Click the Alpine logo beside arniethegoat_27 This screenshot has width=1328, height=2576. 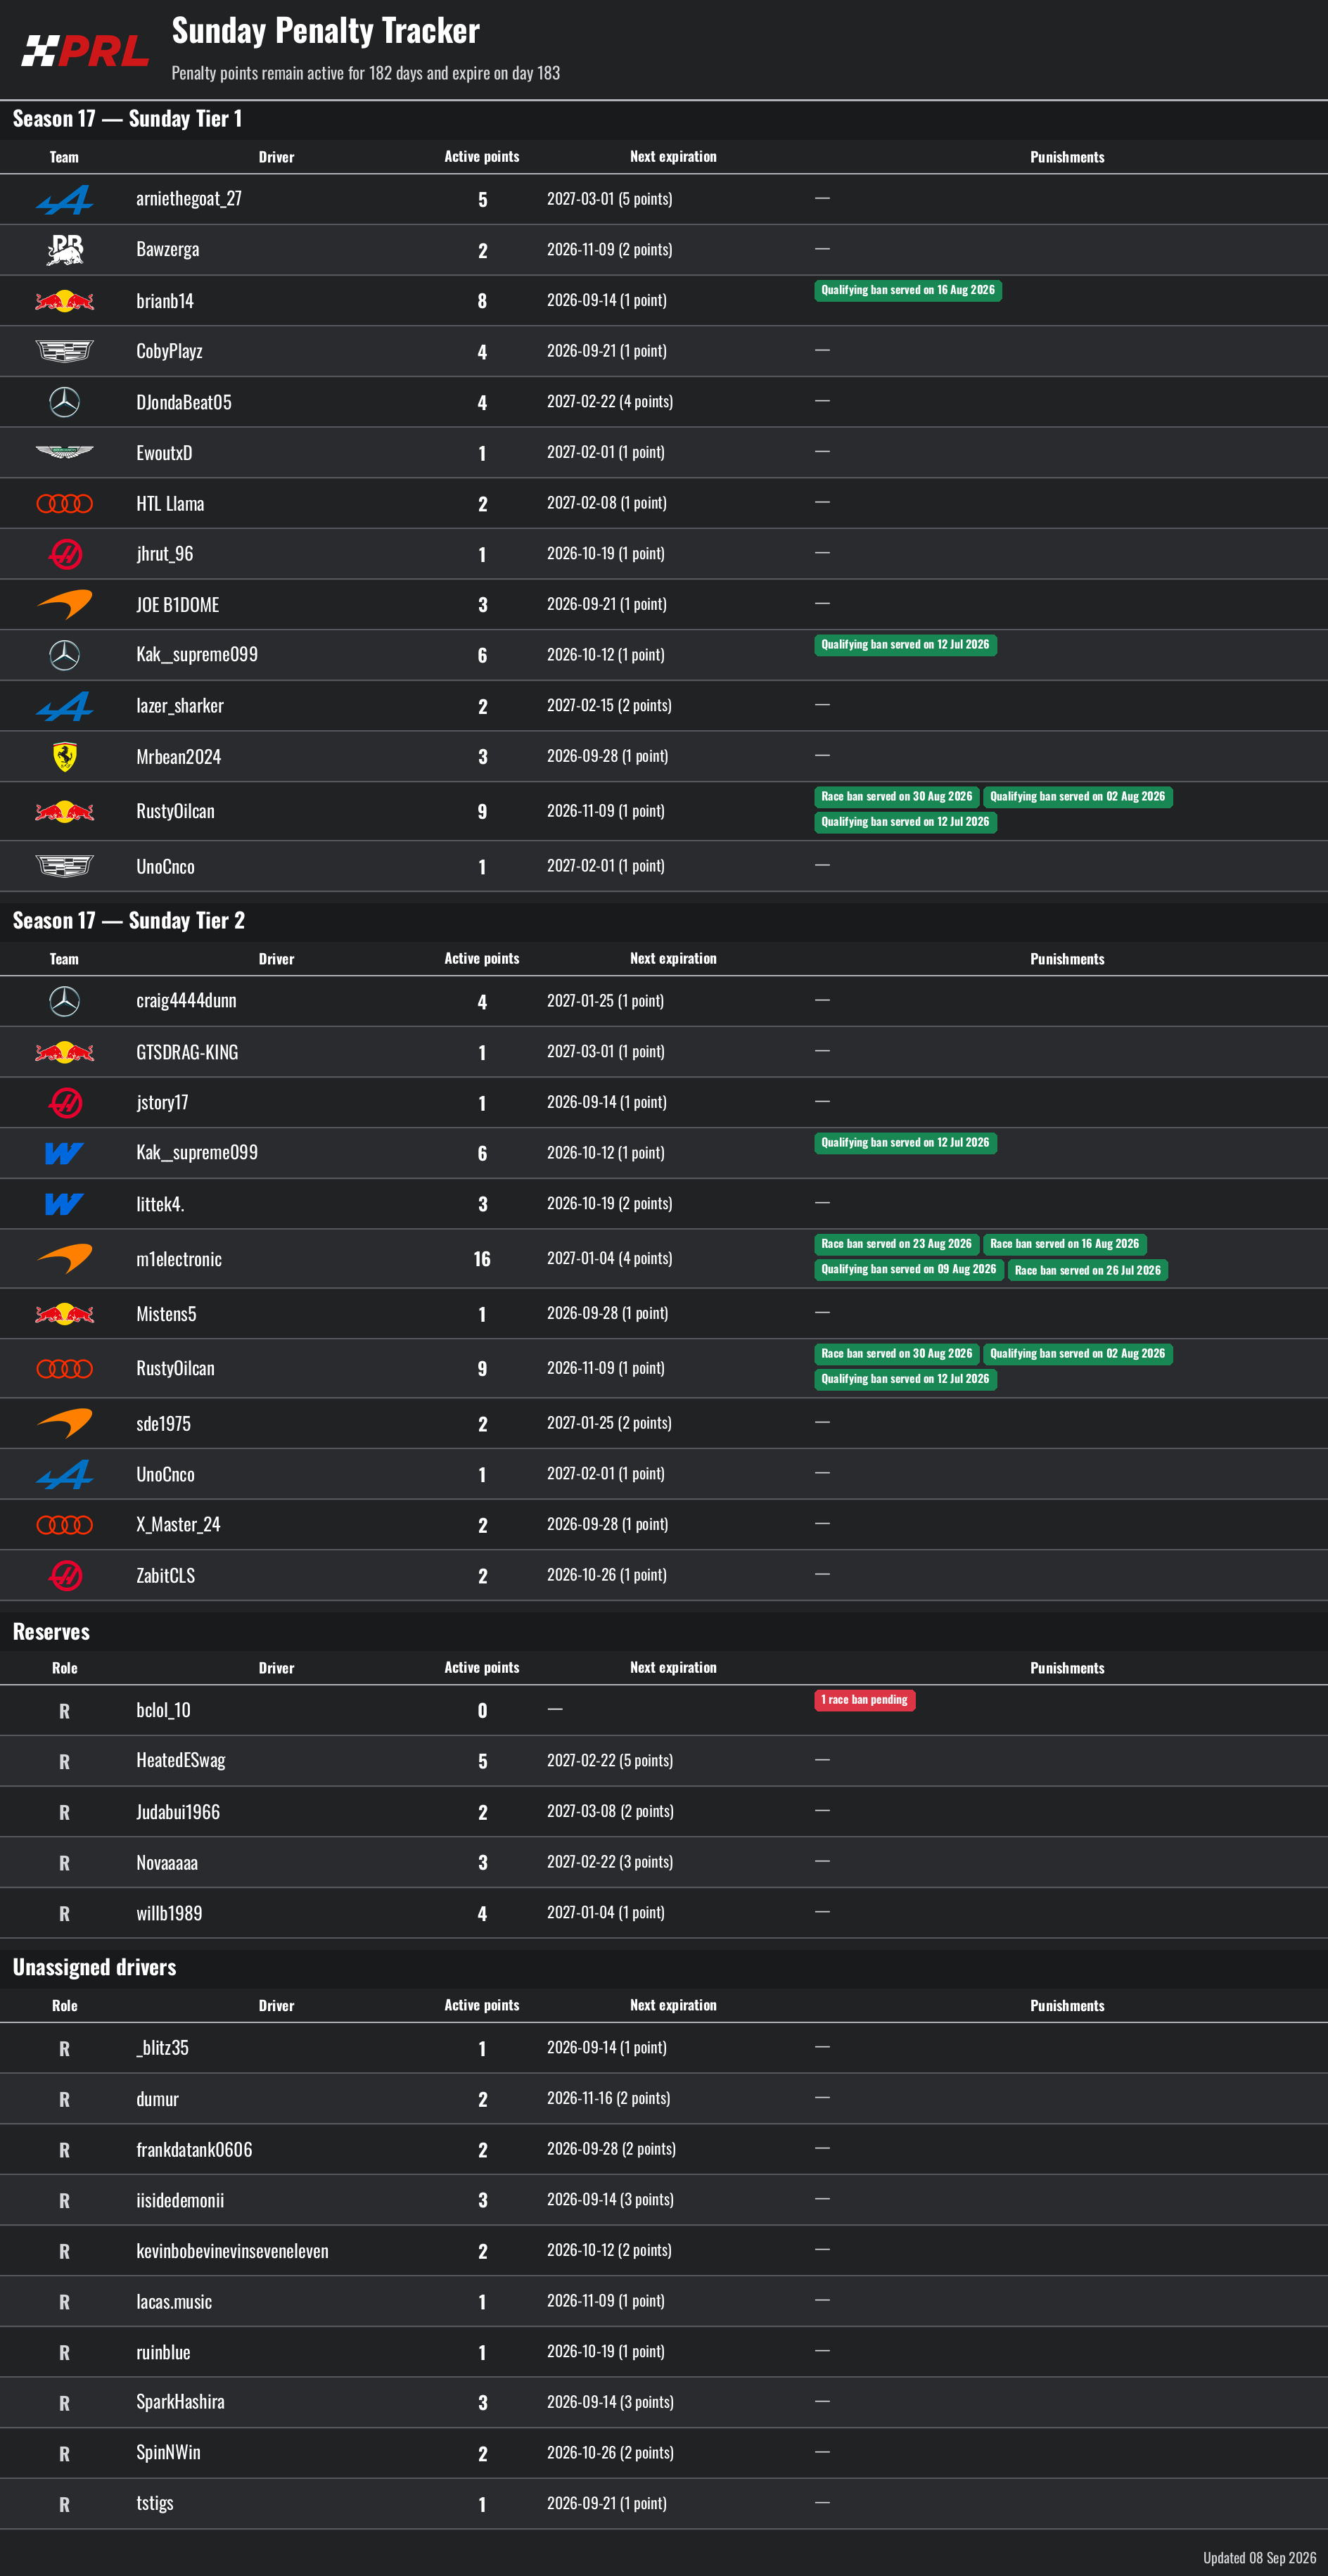coord(65,200)
